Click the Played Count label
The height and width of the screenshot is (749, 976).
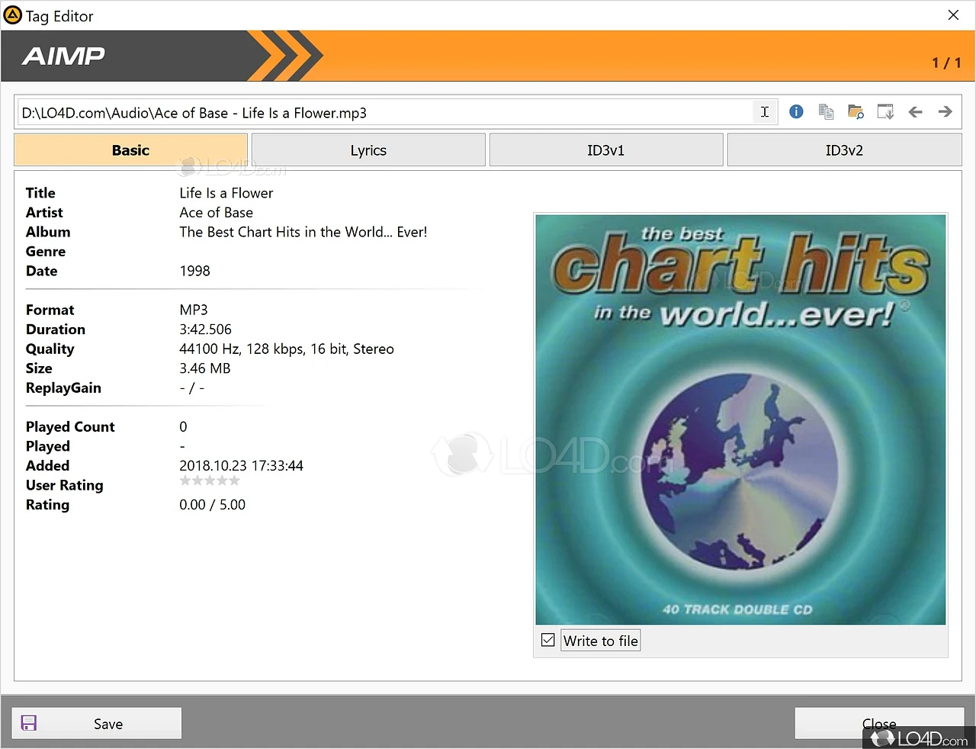pos(70,426)
